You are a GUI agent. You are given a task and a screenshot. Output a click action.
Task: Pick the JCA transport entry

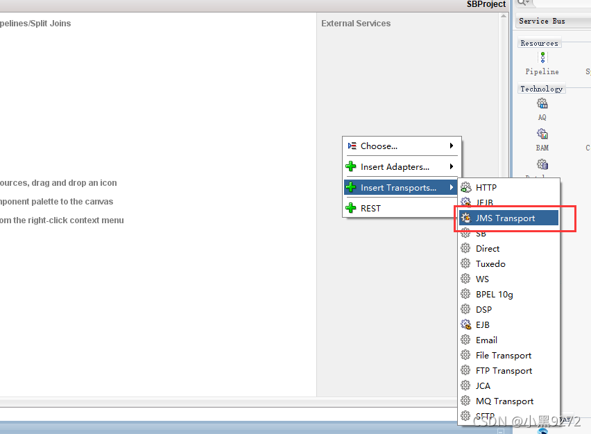508,385
